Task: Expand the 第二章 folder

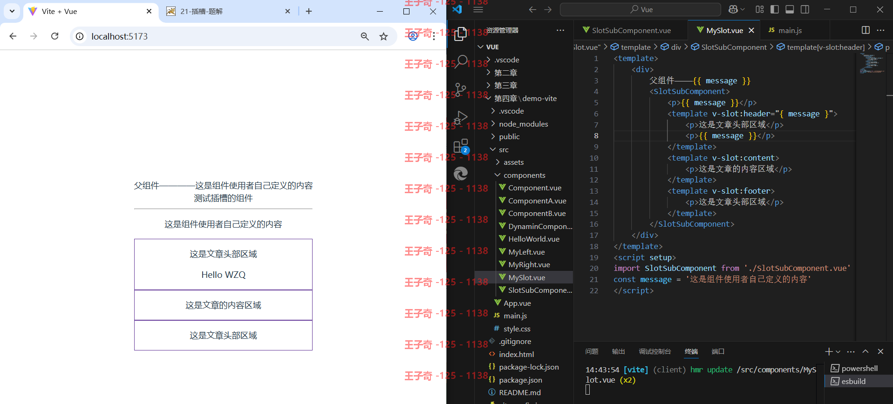Action: tap(524, 73)
